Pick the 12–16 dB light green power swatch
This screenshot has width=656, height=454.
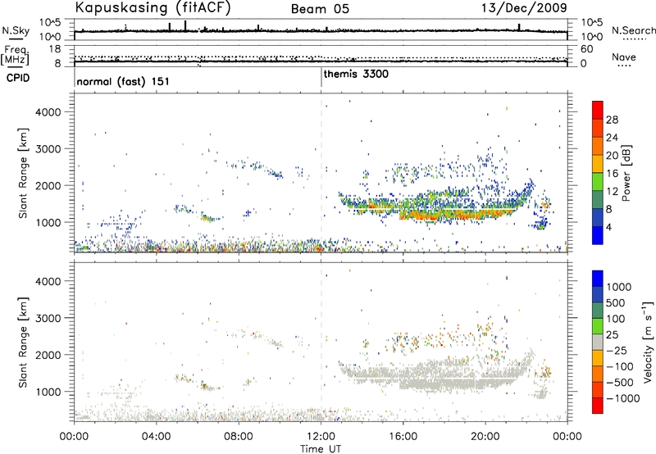[x=598, y=182]
